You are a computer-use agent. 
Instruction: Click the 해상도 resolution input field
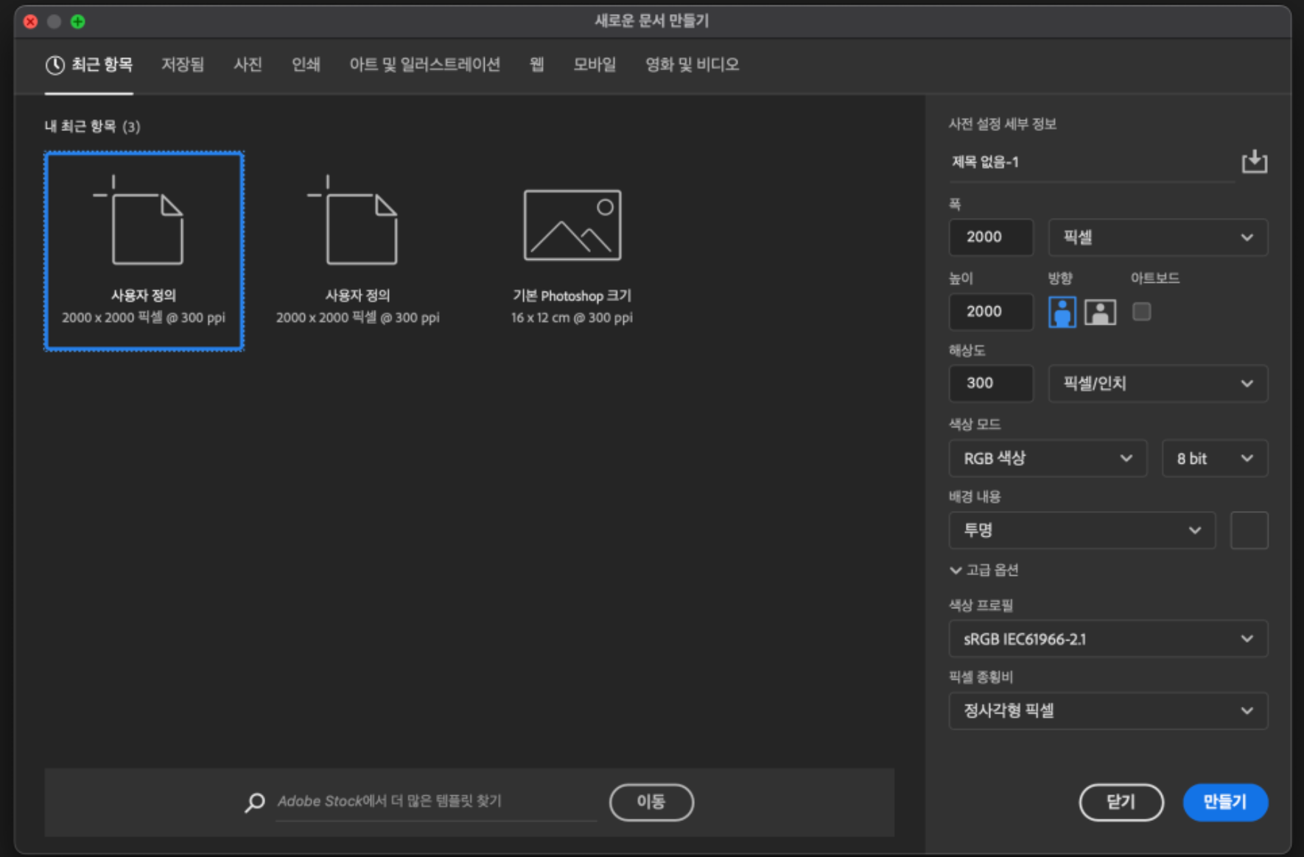(991, 383)
